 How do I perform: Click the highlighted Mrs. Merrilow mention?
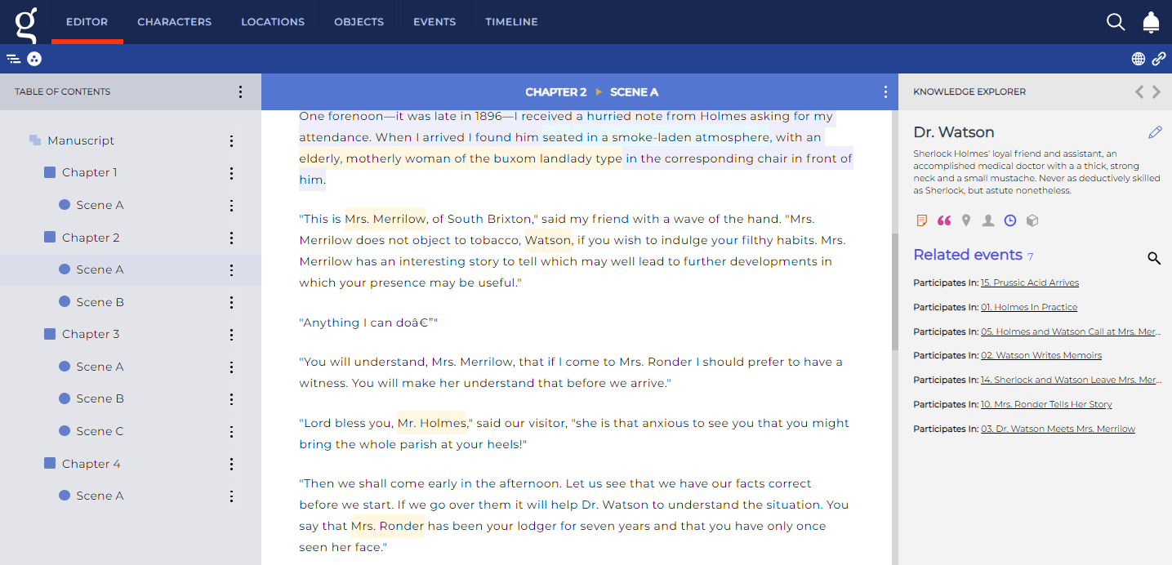coord(385,219)
